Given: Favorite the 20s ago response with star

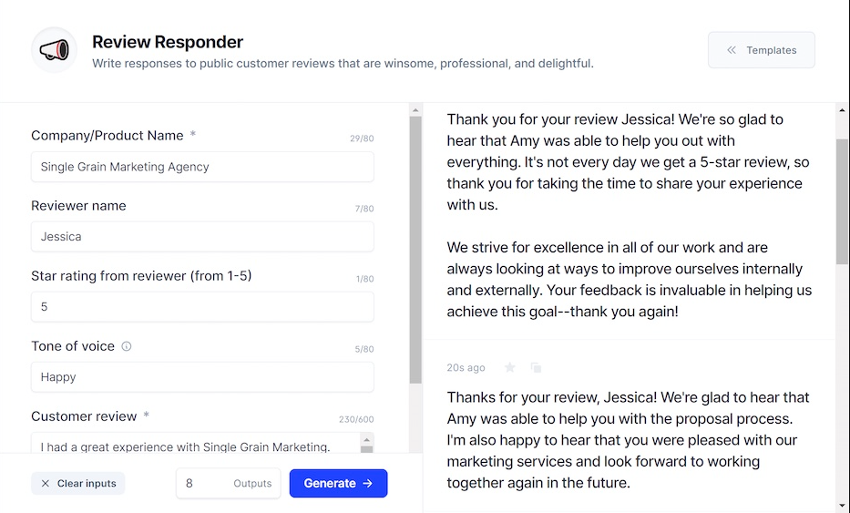Looking at the screenshot, I should (510, 367).
